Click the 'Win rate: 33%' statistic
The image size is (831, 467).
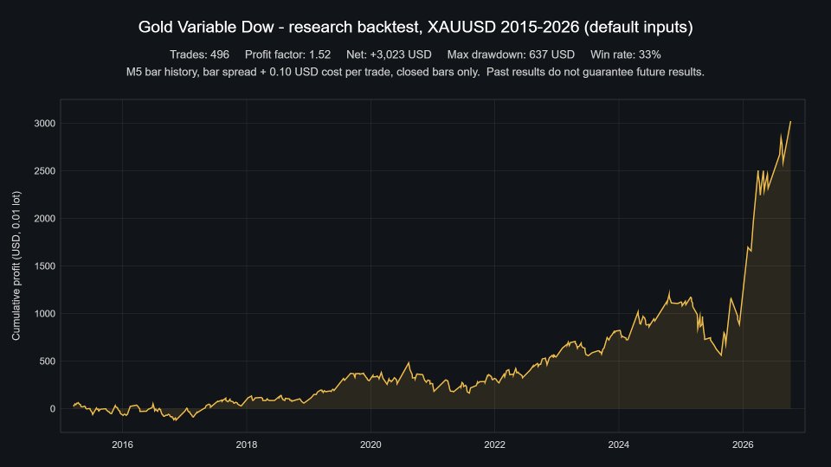tap(625, 54)
